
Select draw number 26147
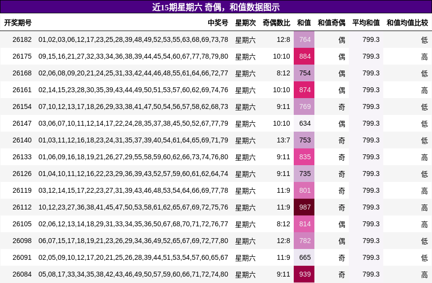click(x=22, y=123)
